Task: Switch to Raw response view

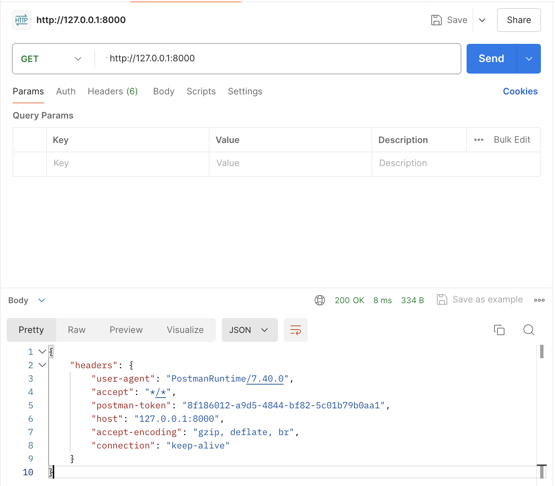Action: (x=77, y=330)
